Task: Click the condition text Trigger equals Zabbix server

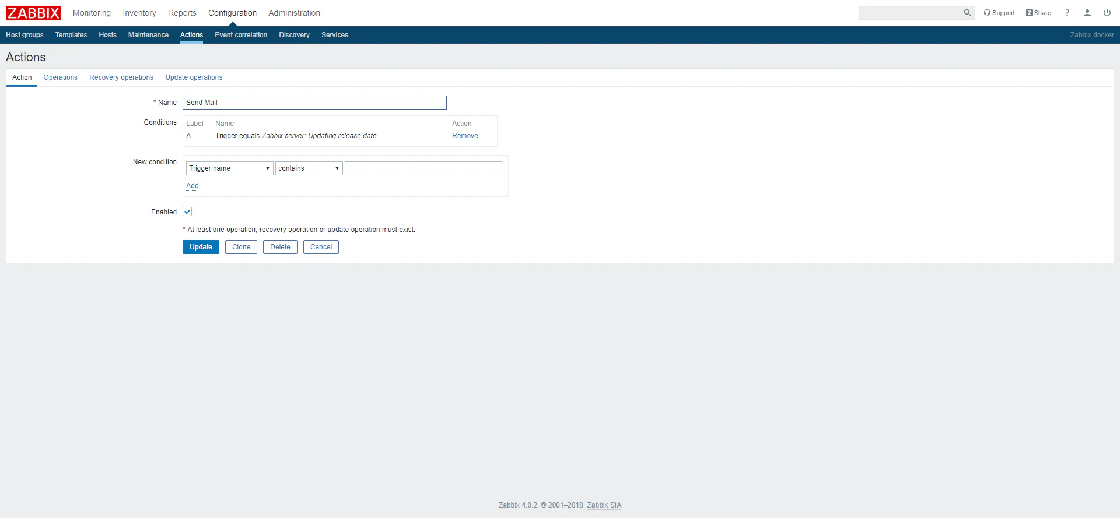Action: (296, 136)
